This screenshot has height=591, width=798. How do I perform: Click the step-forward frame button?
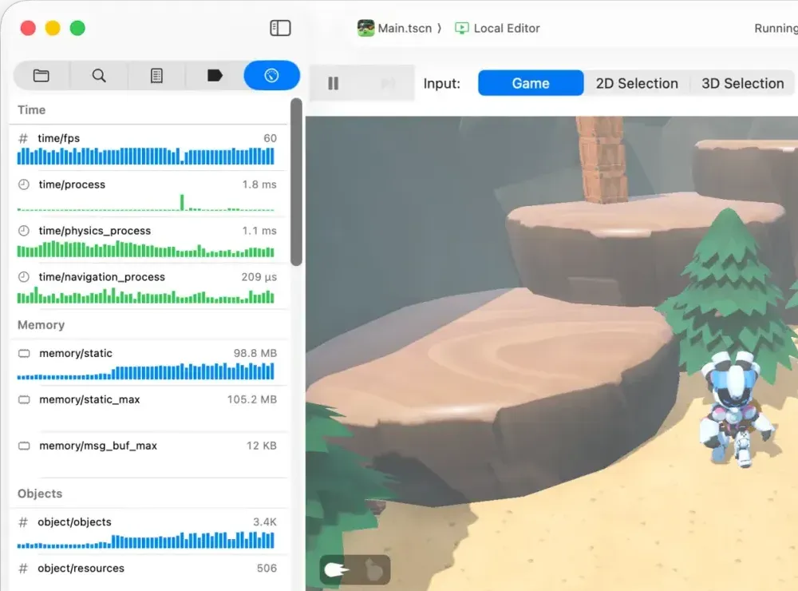(x=388, y=83)
